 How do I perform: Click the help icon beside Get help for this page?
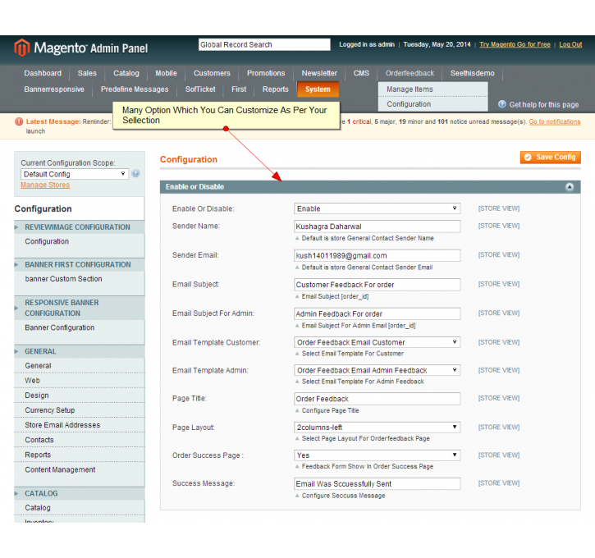[x=502, y=104]
